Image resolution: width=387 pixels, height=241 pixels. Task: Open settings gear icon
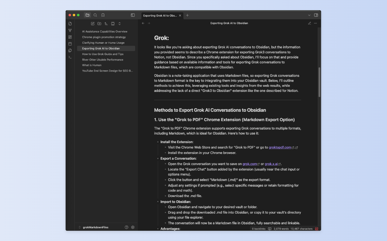click(133, 227)
